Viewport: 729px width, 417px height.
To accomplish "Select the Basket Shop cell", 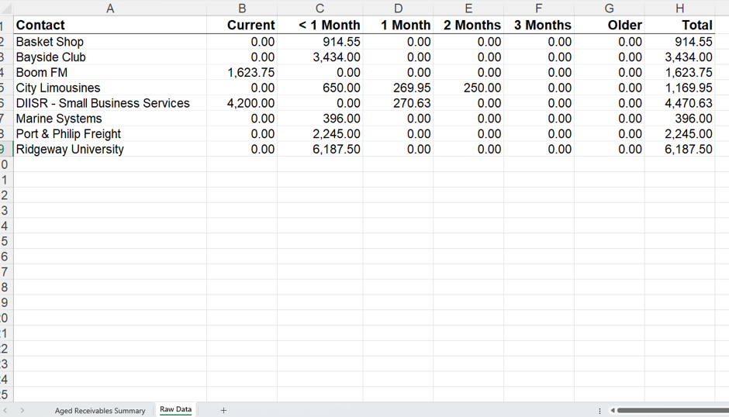I will [110, 42].
